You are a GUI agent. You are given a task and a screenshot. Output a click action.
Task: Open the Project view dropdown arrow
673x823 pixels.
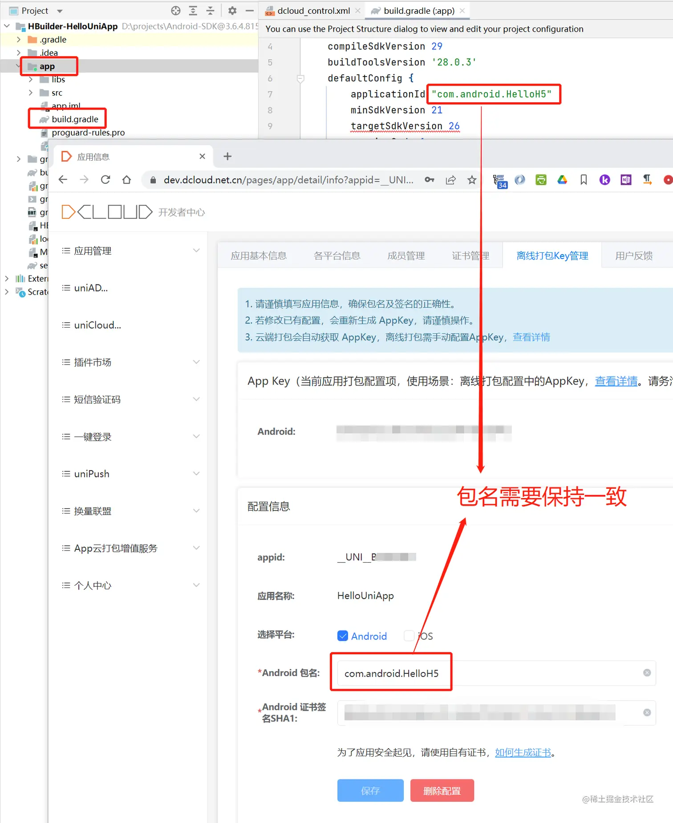[60, 11]
